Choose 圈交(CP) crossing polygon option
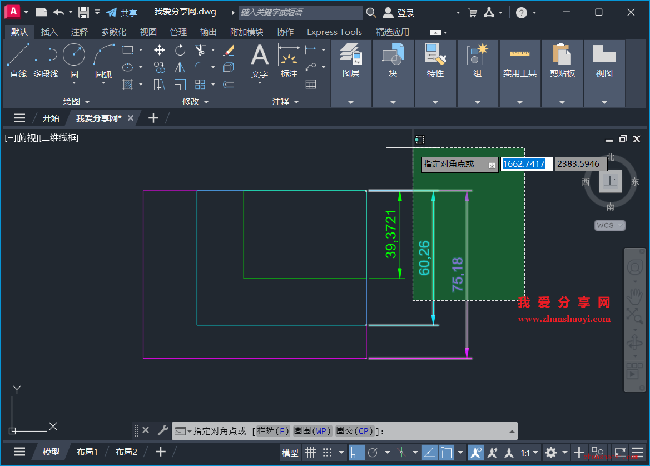This screenshot has height=466, width=650. pos(355,431)
